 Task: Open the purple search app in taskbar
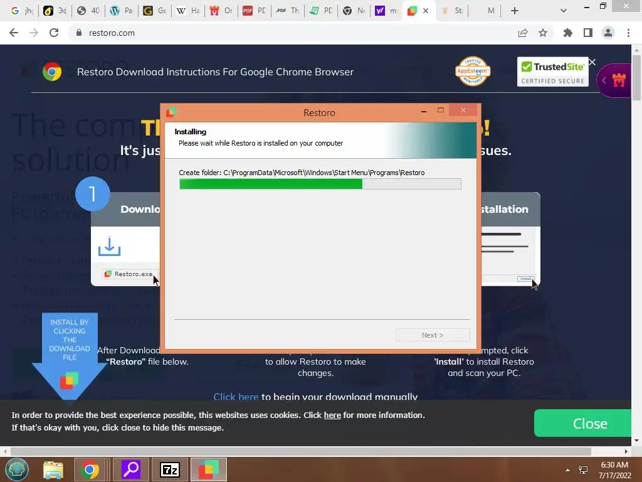click(x=131, y=469)
